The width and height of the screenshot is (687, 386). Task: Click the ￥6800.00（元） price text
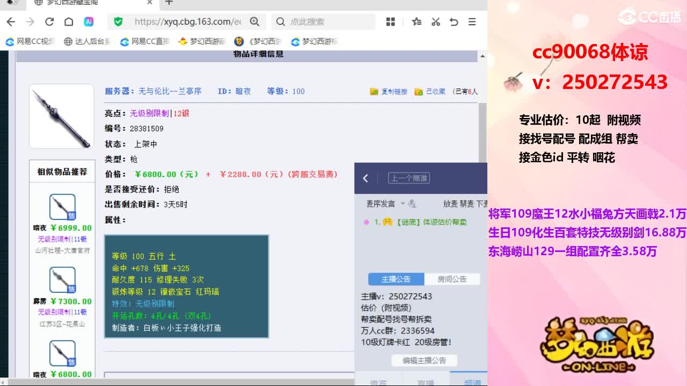(x=166, y=174)
